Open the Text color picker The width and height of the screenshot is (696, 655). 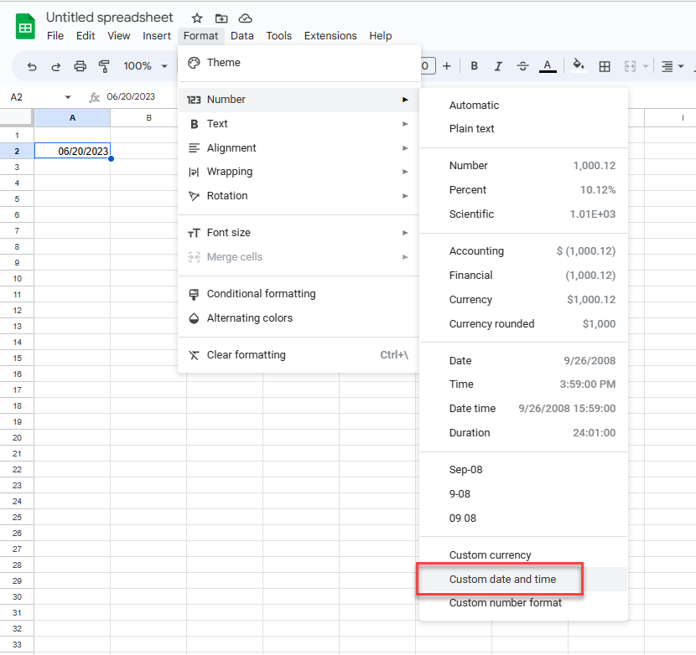[548, 65]
